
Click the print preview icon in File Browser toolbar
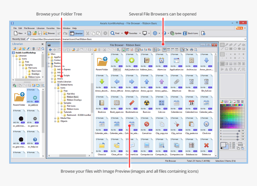click(x=195, y=50)
